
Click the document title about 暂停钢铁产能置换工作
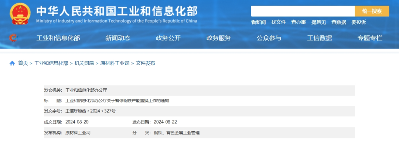coord(117,101)
